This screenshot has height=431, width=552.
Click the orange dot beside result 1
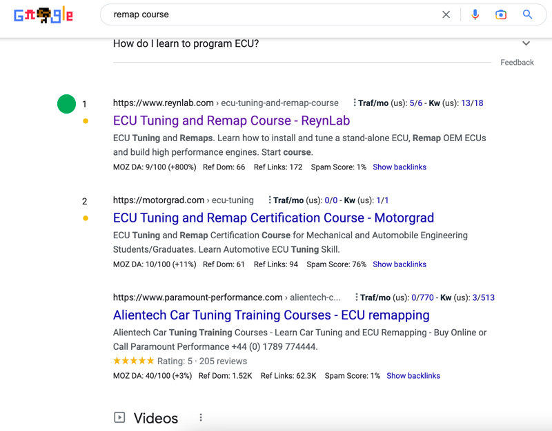[86, 121]
